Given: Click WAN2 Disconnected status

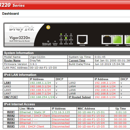Looking at the screenshot, I should 61,116.
